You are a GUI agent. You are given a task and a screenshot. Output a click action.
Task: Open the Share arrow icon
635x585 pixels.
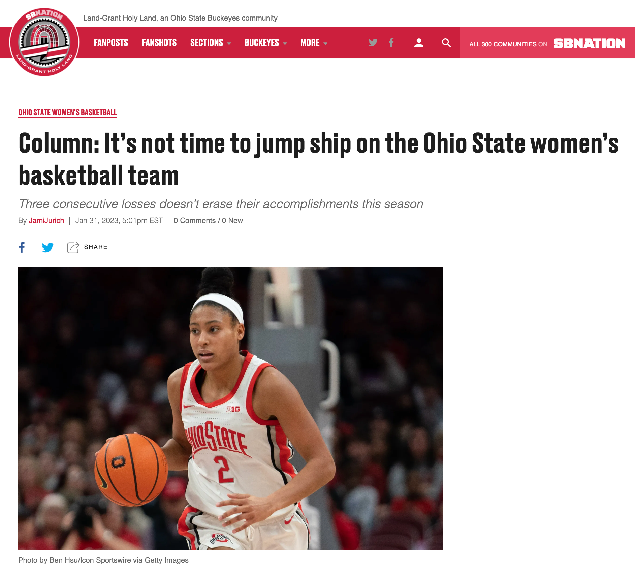[x=73, y=247]
